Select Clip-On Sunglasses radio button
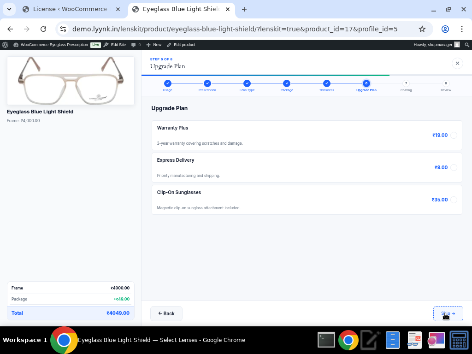The width and height of the screenshot is (472, 354). pos(454,200)
